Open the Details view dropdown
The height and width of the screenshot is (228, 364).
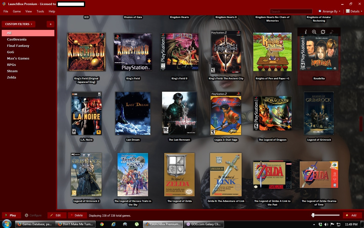[x=354, y=11]
